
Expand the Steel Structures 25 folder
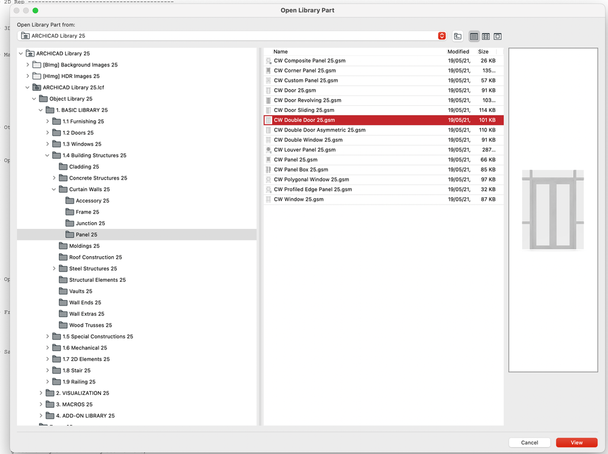point(54,268)
